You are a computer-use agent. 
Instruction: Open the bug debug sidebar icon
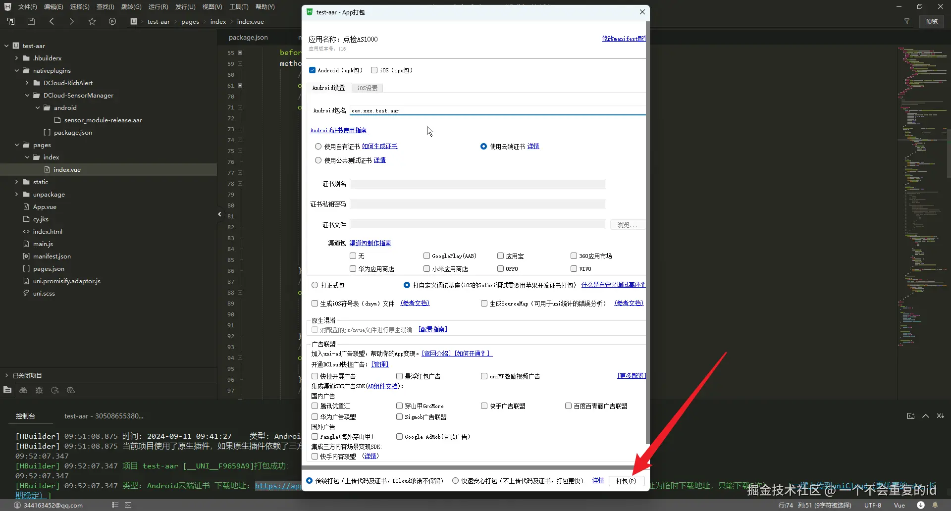[x=39, y=390]
